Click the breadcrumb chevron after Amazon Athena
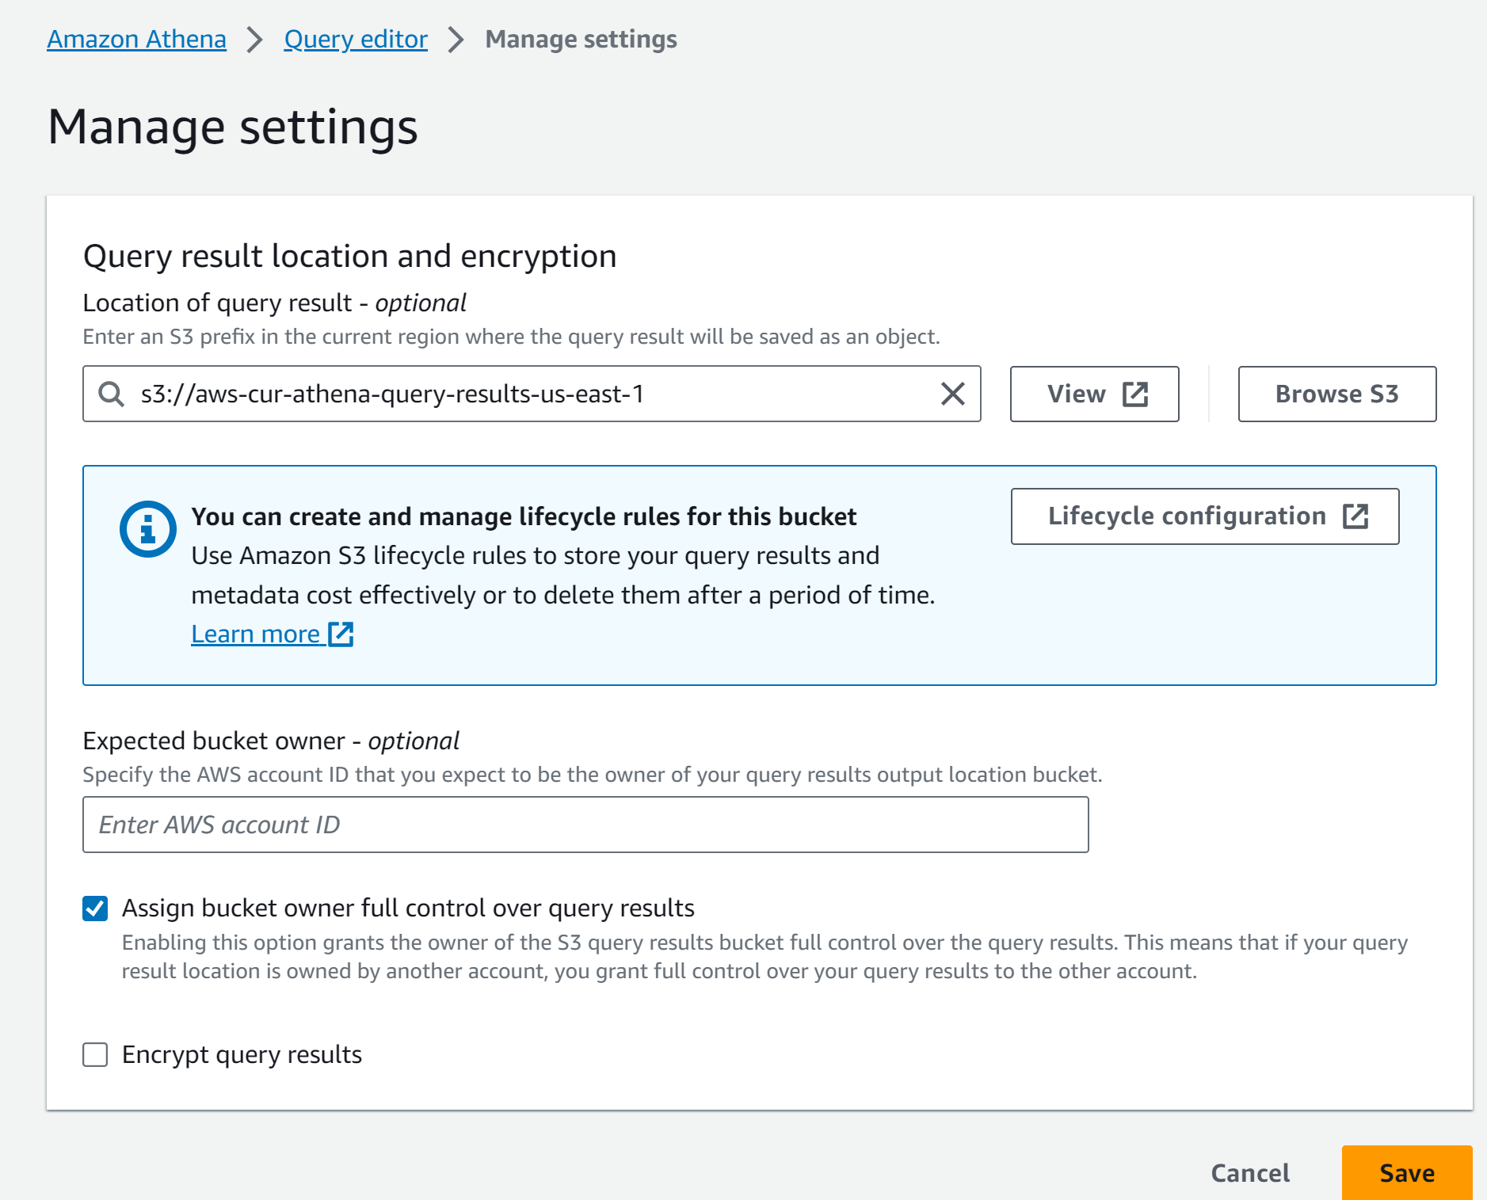Viewport: 1487px width, 1200px height. [255, 38]
